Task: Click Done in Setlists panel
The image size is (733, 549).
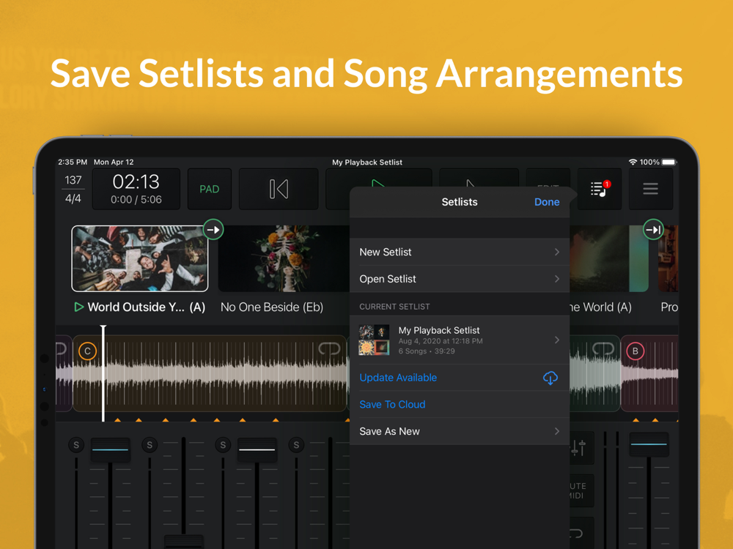Action: pos(547,202)
